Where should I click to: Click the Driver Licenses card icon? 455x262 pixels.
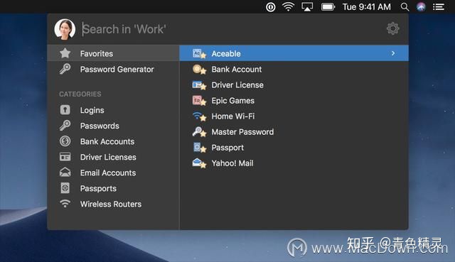coord(65,157)
